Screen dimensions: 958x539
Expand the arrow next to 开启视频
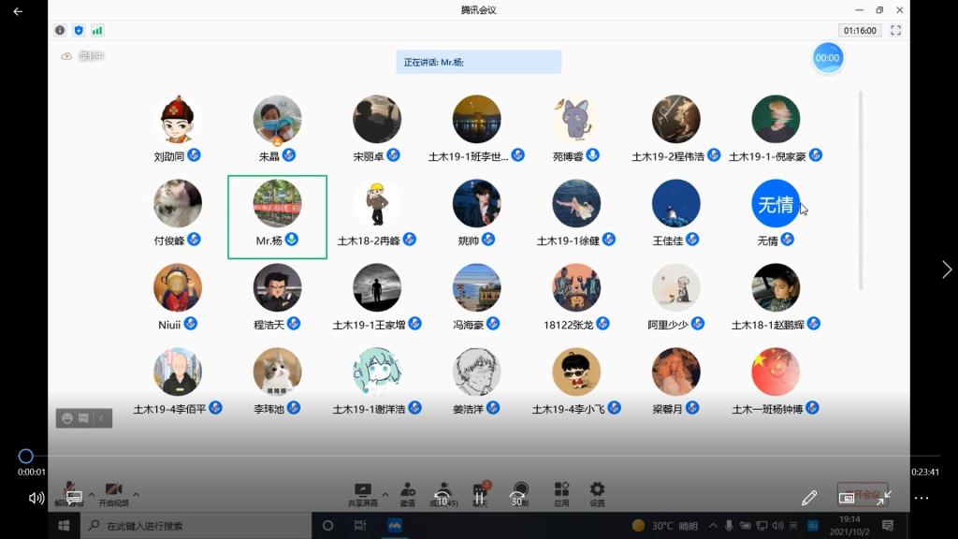[x=137, y=494]
